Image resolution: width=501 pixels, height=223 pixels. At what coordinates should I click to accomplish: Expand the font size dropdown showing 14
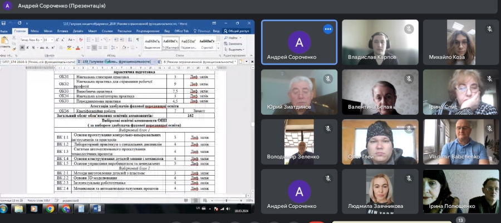point(52,40)
